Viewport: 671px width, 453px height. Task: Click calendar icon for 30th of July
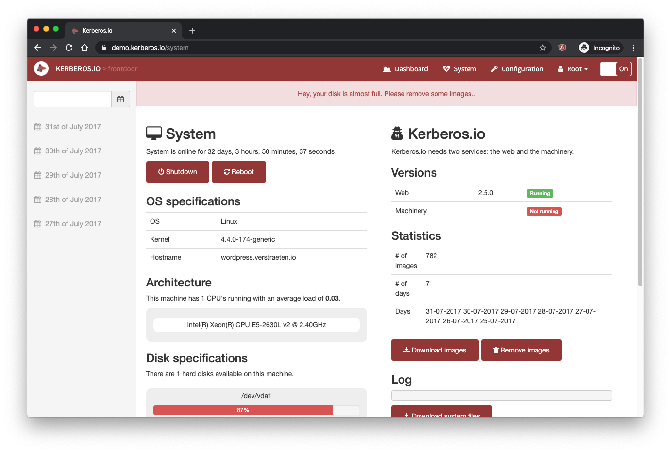tap(38, 151)
